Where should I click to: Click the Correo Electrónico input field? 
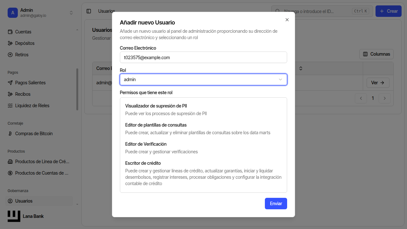pyautogui.click(x=203, y=57)
